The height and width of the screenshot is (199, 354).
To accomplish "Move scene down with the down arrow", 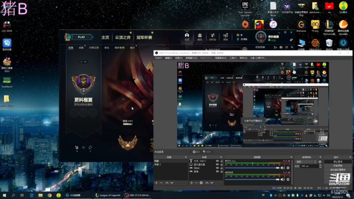I will 172,183.
